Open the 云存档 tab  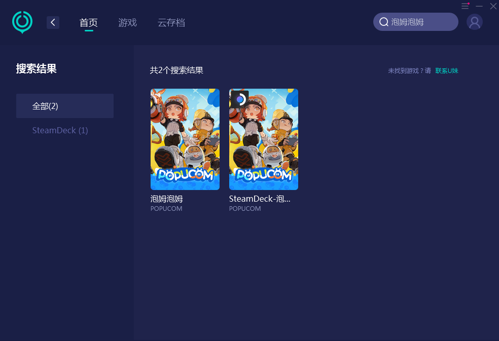171,23
